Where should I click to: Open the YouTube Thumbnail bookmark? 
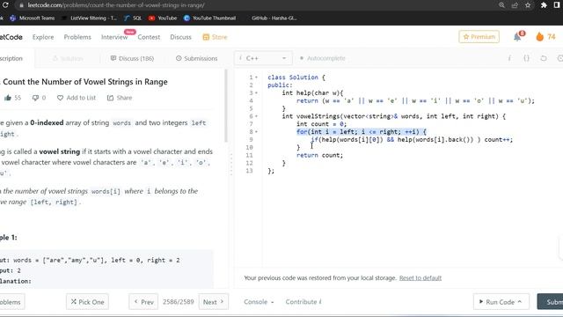point(209,18)
